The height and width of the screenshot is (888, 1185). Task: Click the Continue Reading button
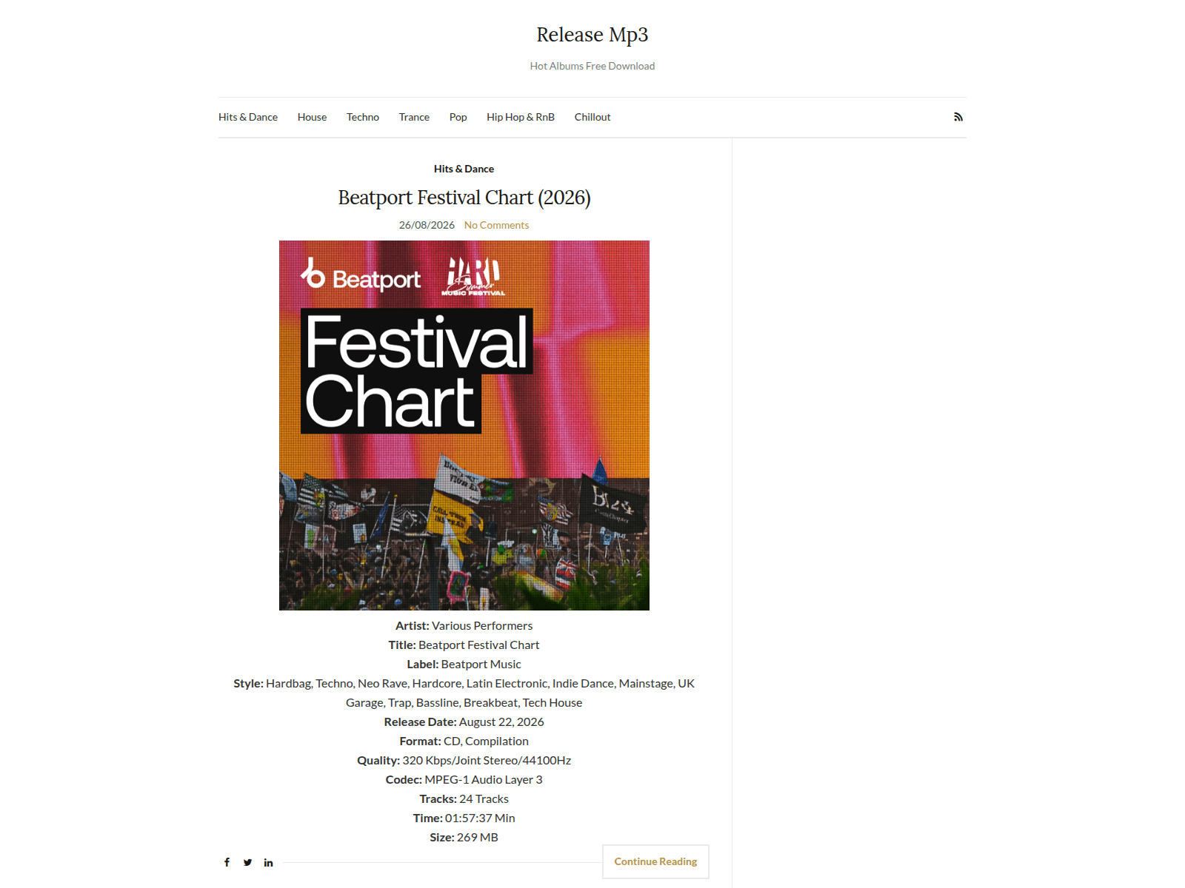655,861
